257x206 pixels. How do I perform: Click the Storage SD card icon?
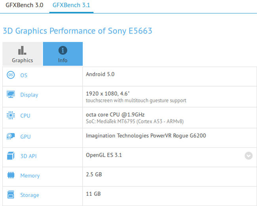click(11, 195)
